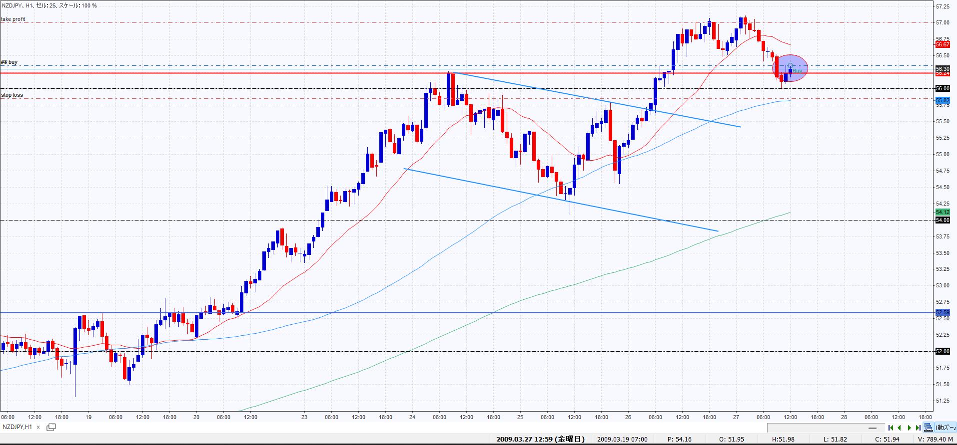Viewport: 957px width, 445px height.
Task: Click the blue 55.82 moving average price tag
Action: 942,100
